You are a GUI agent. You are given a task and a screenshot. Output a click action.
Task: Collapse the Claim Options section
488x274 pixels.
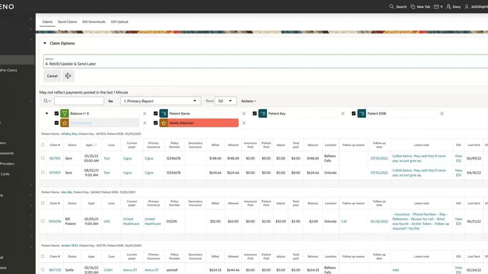point(45,43)
